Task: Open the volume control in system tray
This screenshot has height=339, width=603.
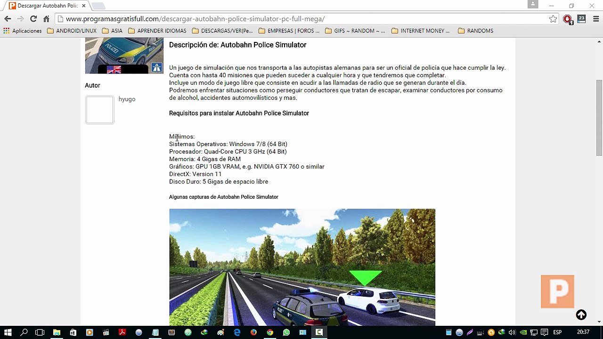Action: (x=512, y=332)
